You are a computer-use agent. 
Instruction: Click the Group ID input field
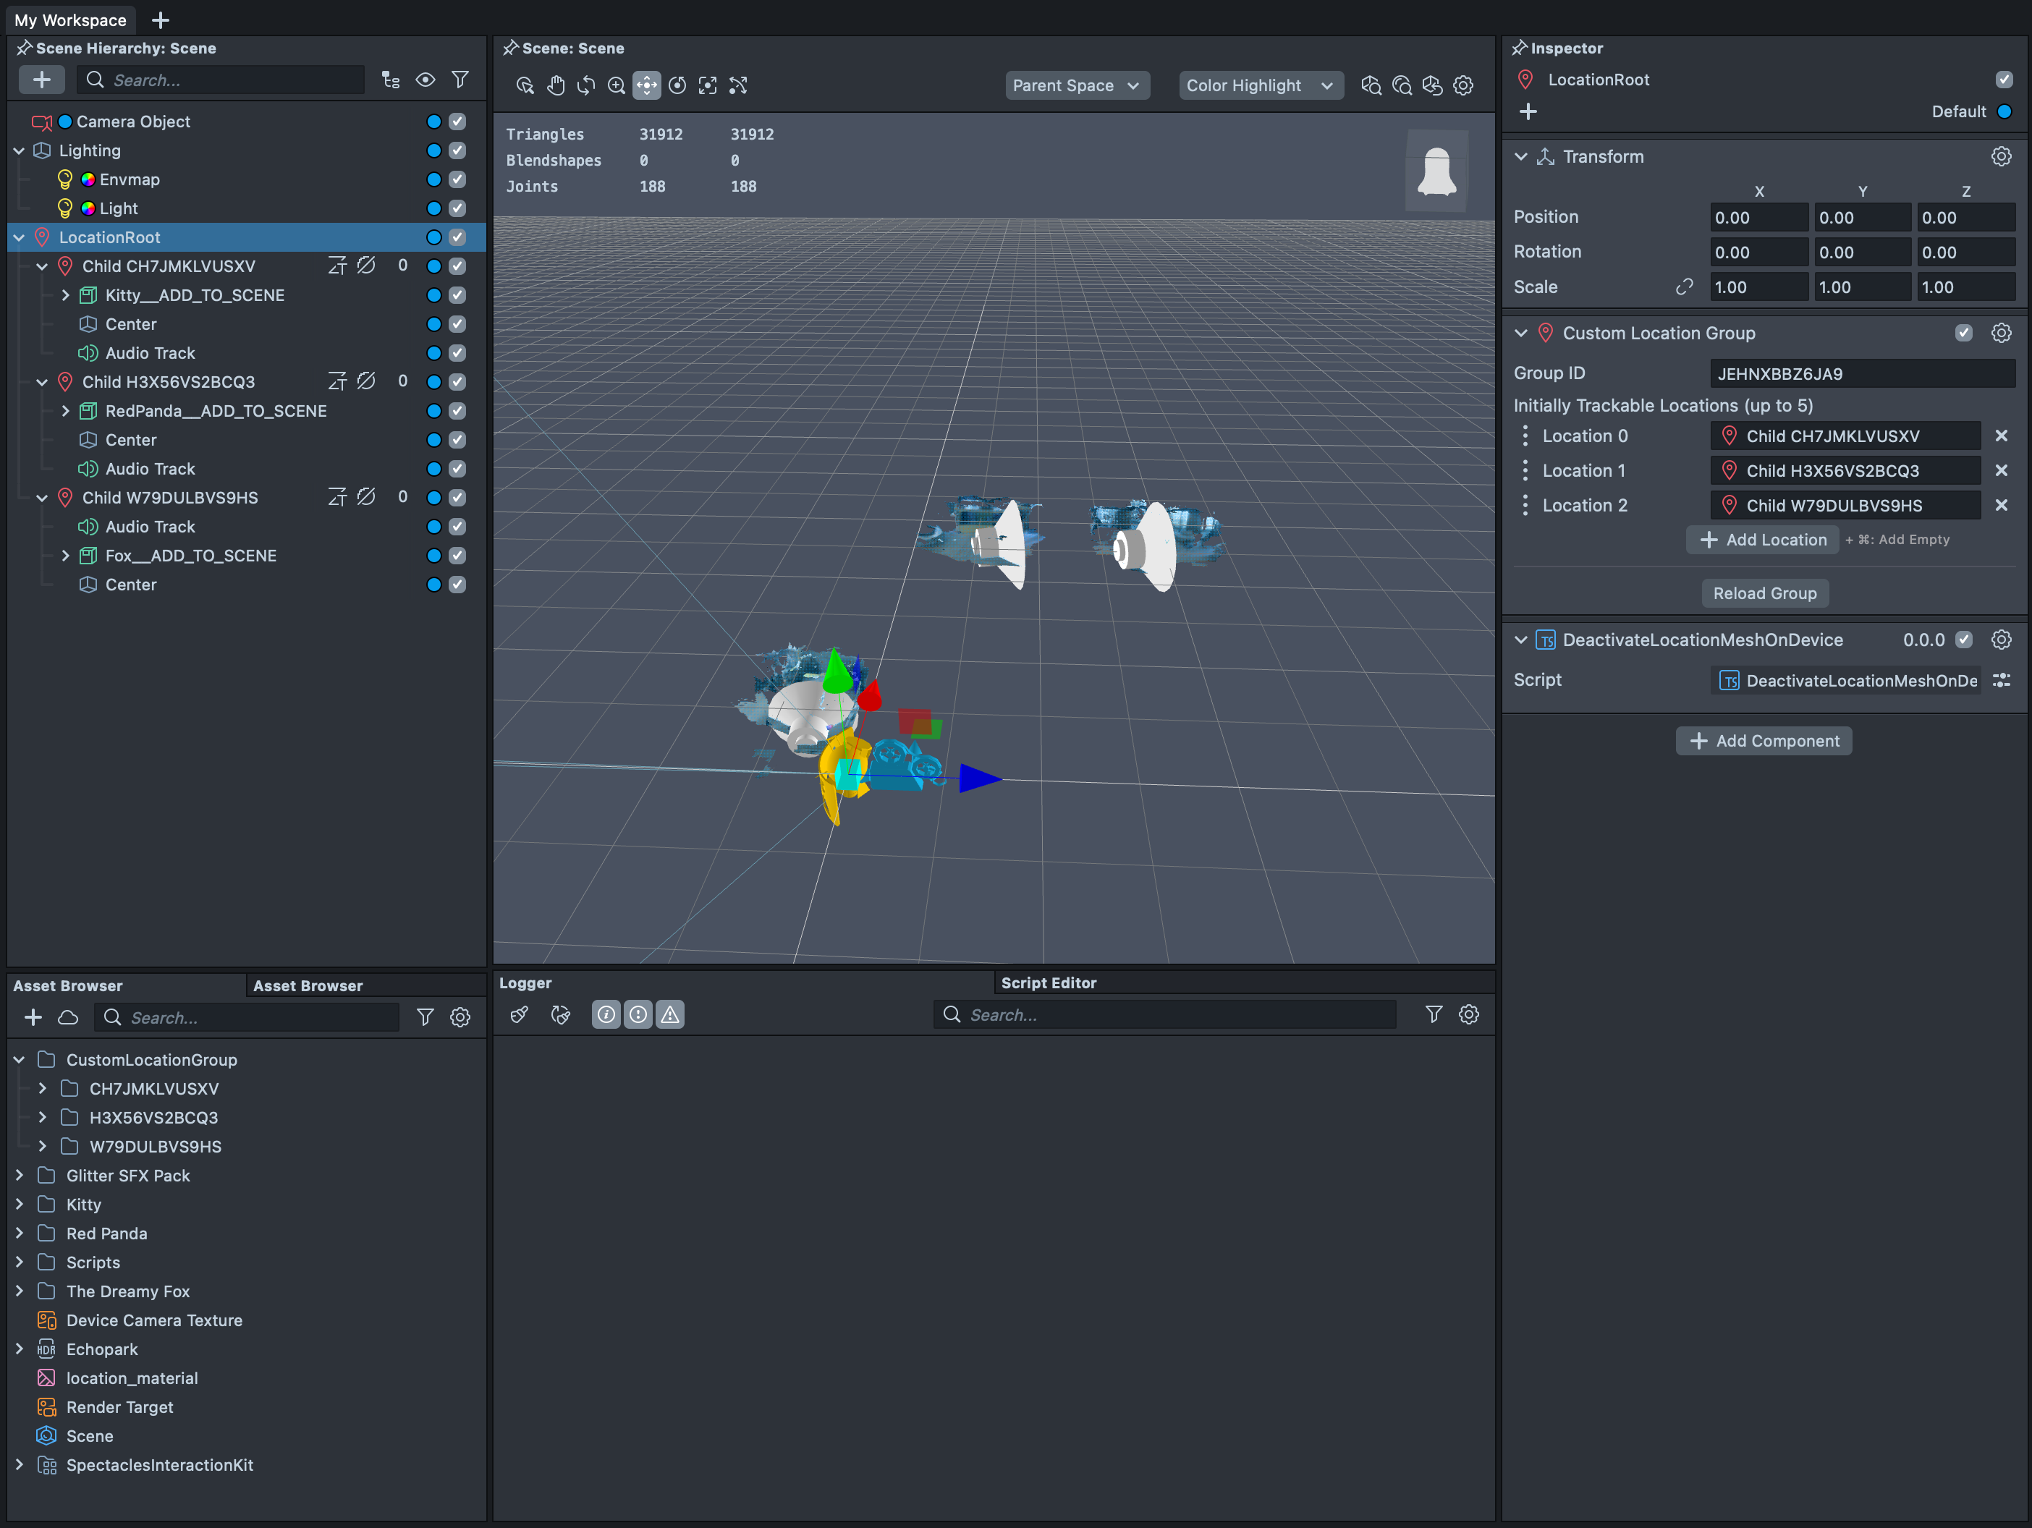1861,374
